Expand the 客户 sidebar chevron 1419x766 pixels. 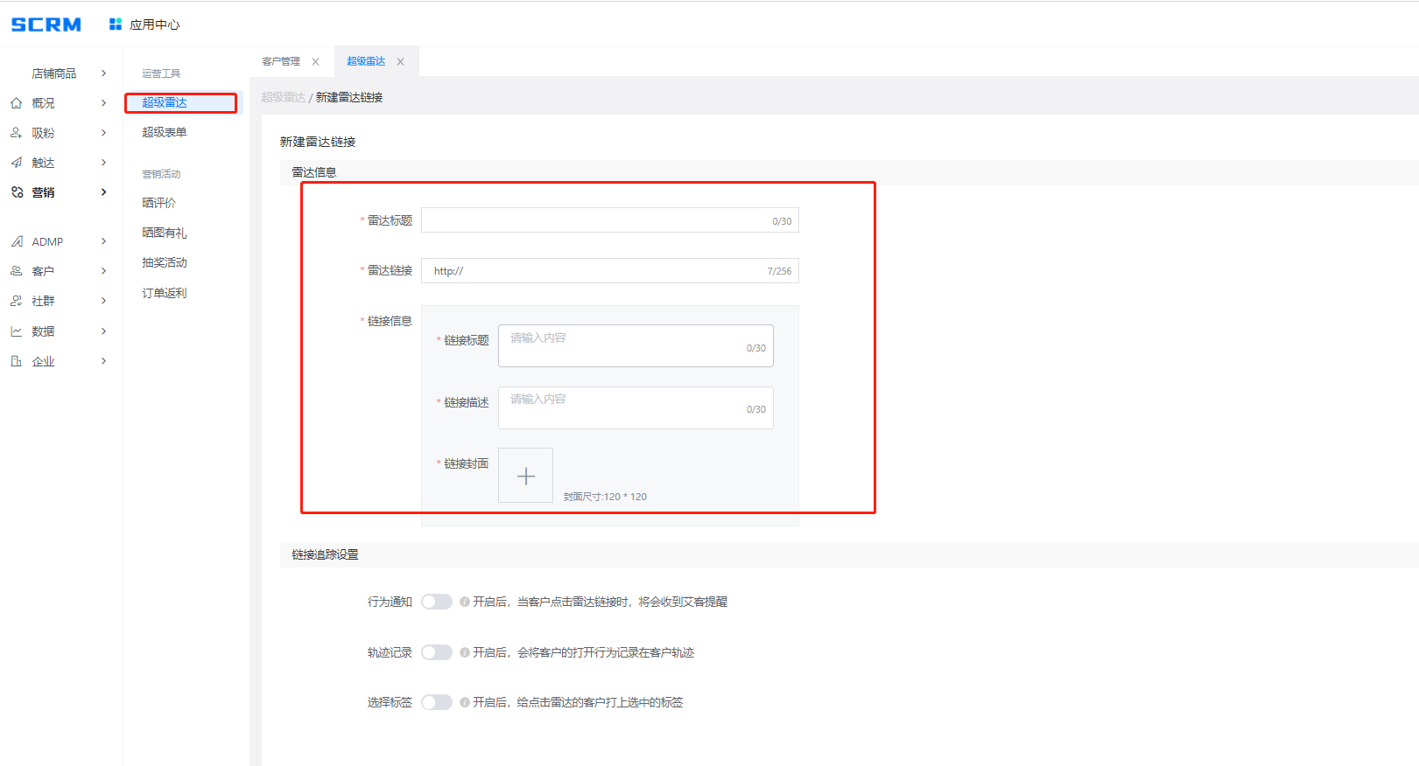103,271
